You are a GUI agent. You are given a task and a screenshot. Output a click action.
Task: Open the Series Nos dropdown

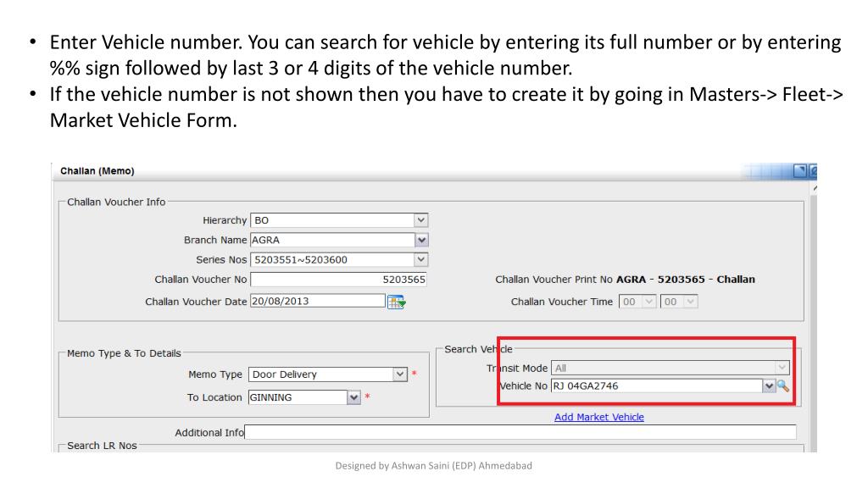(420, 259)
